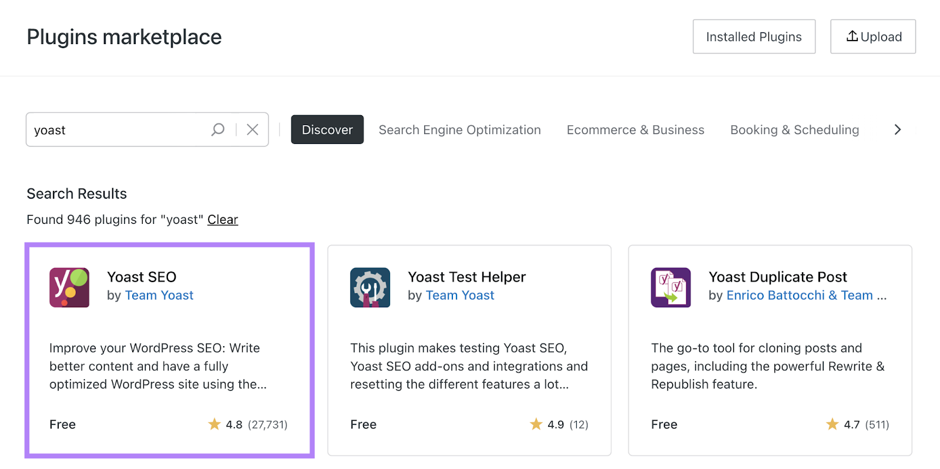The height and width of the screenshot is (469, 940).
Task: Click the Yoast Test Helper gear icon
Action: [370, 287]
